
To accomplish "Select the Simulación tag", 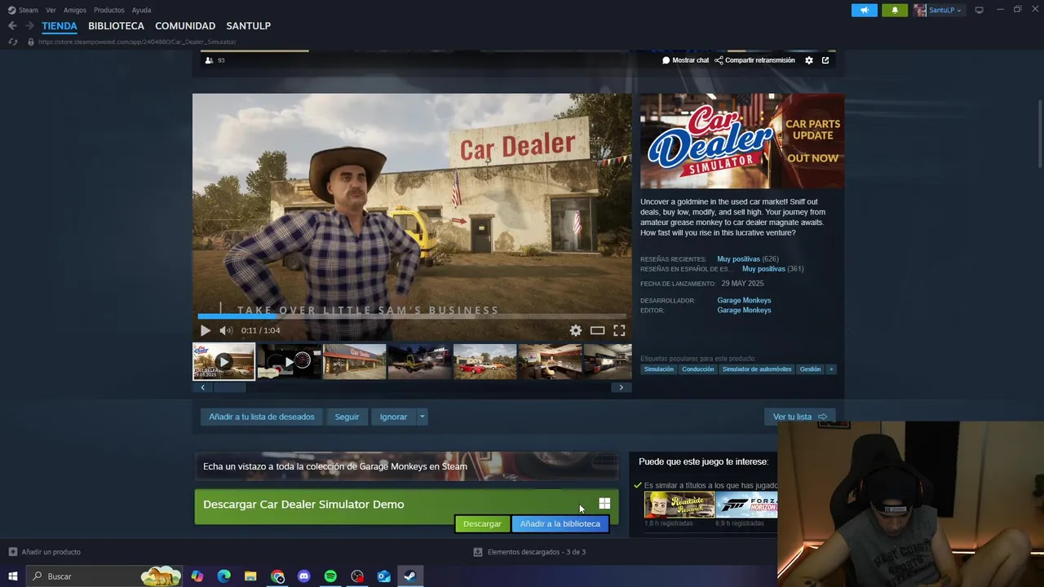I will [x=659, y=369].
